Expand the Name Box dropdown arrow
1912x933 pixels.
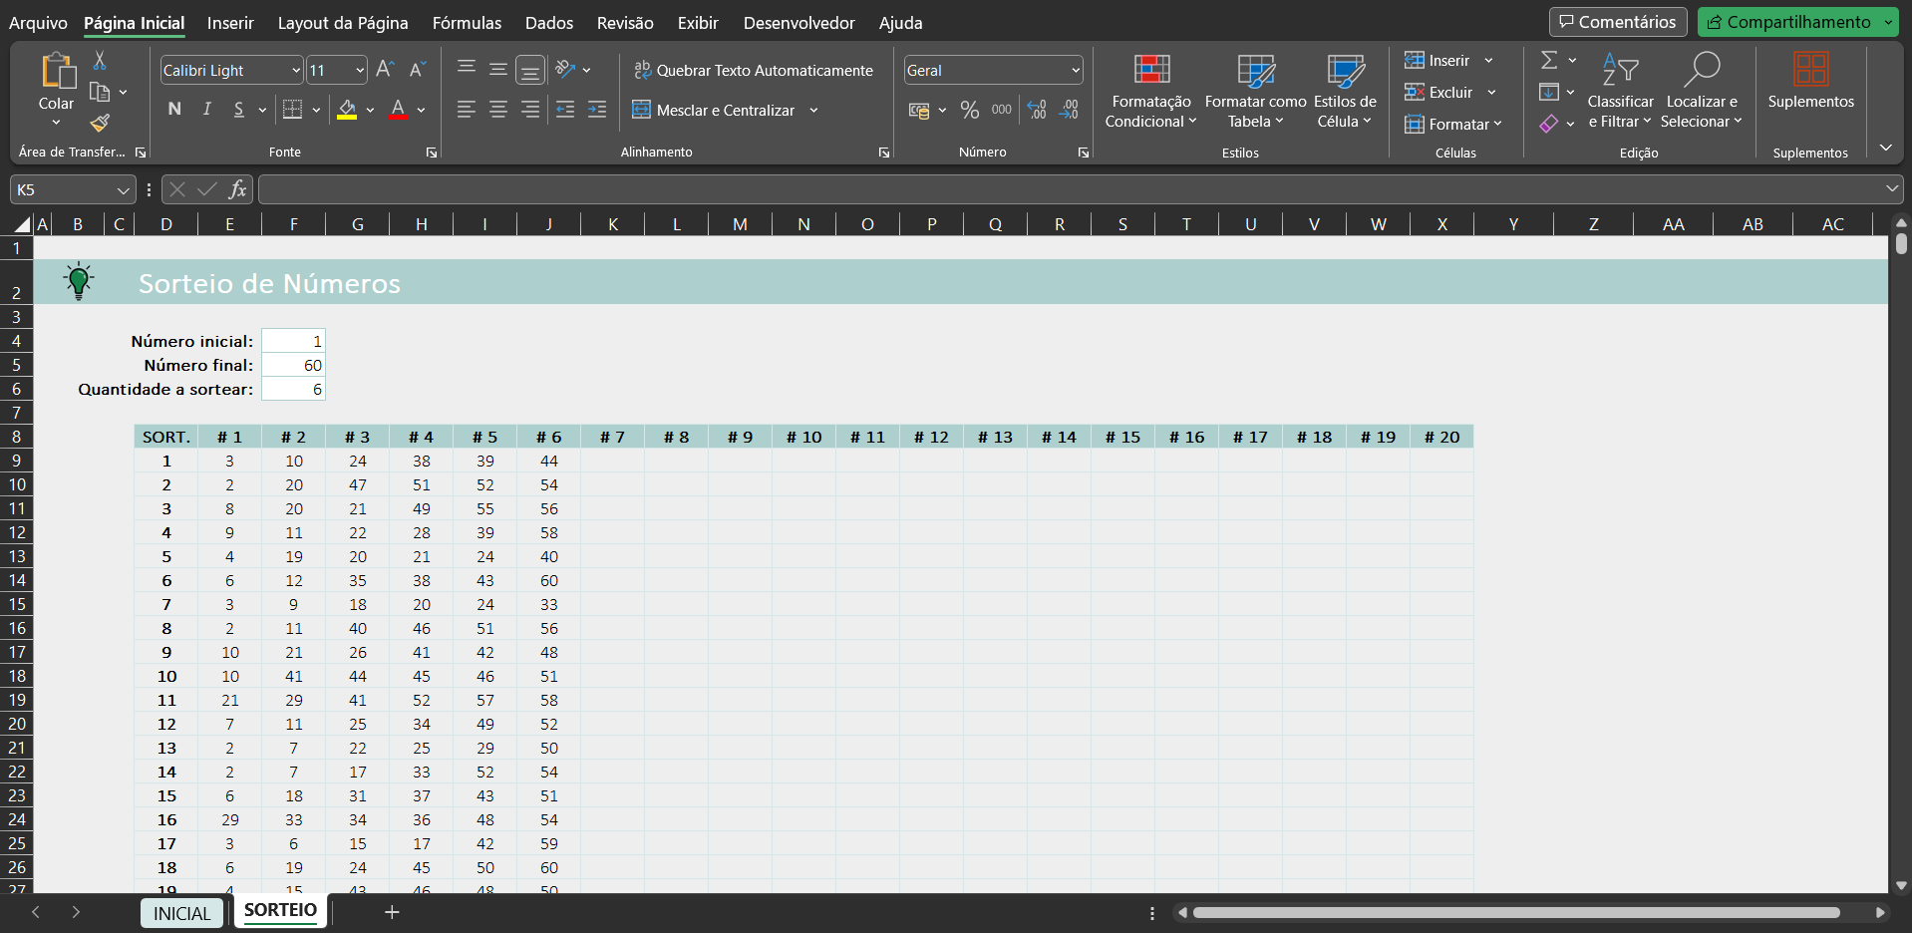point(123,189)
